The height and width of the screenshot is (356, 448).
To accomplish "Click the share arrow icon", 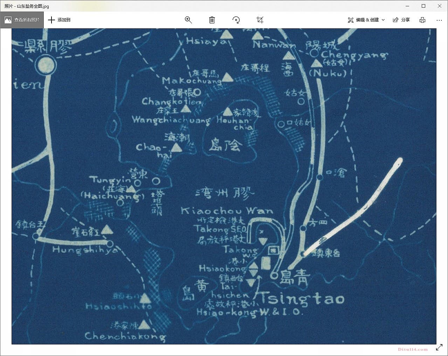I will pos(395,20).
